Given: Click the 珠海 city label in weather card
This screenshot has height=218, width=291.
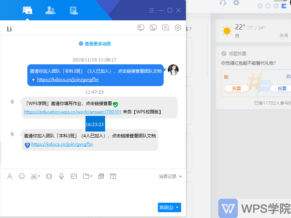Looking at the screenshot, I should [x=284, y=35].
